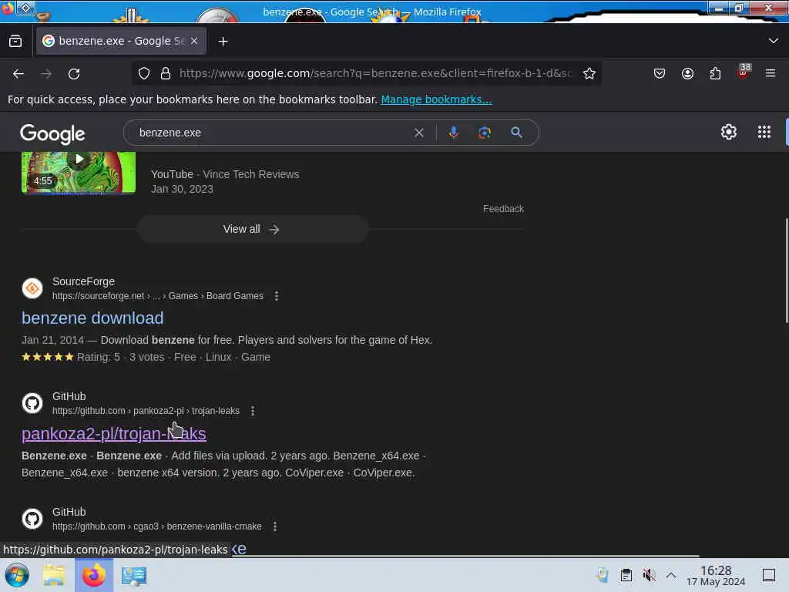
Task: Go back to previous page
Action: (x=18, y=73)
